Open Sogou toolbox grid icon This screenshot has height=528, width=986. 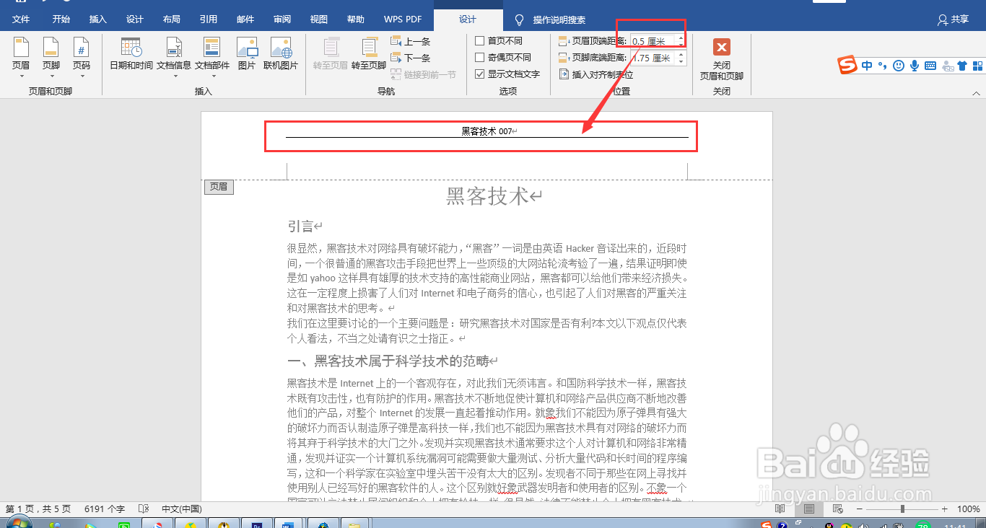click(977, 66)
